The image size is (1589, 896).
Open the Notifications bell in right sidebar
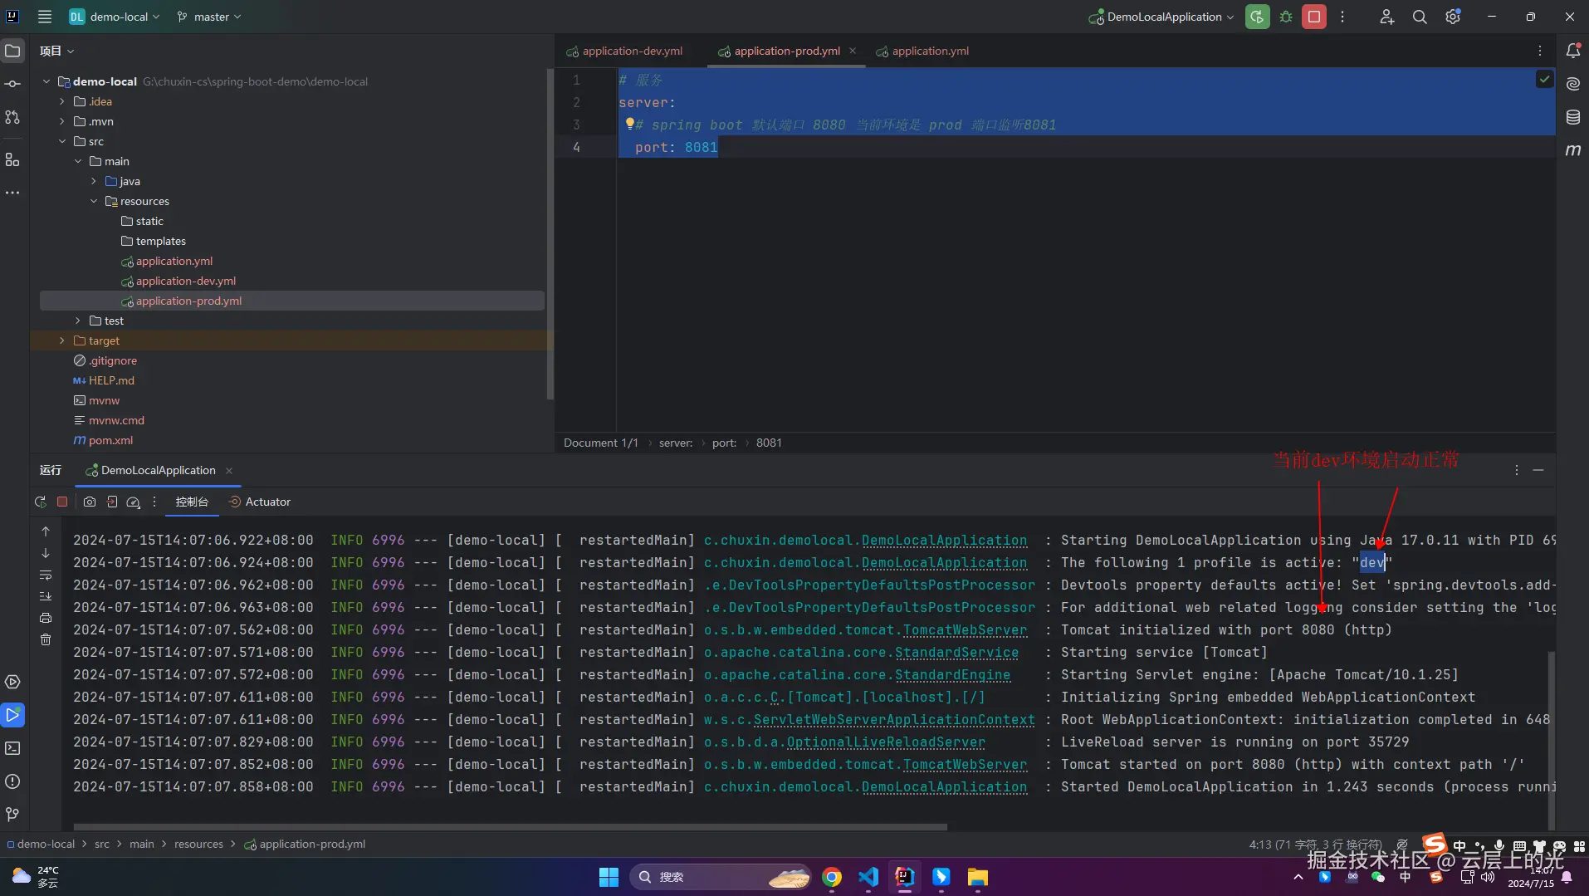click(1573, 51)
